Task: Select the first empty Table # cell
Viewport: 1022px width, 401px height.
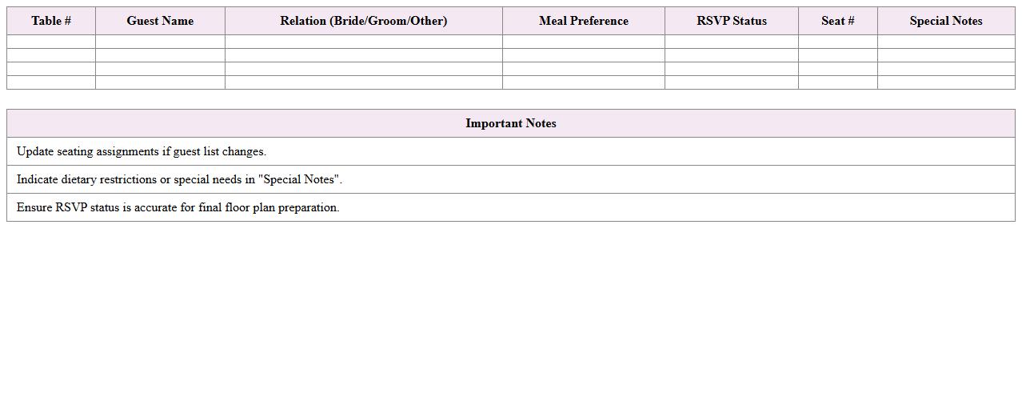Action: tap(51, 42)
